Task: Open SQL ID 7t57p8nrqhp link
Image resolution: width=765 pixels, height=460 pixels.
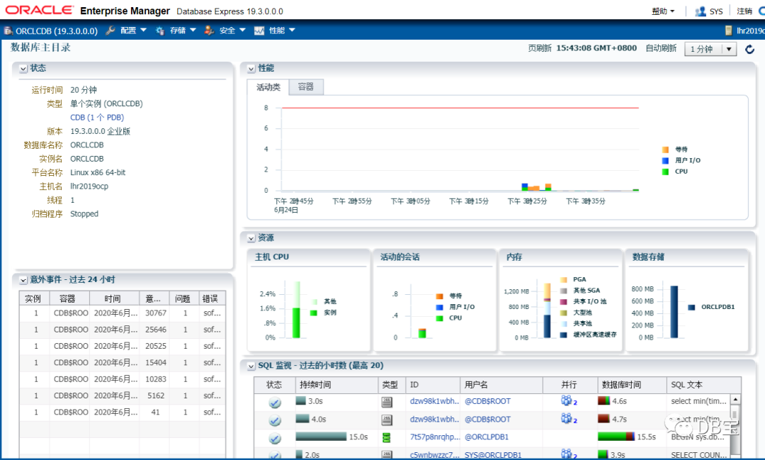Action: coord(435,437)
